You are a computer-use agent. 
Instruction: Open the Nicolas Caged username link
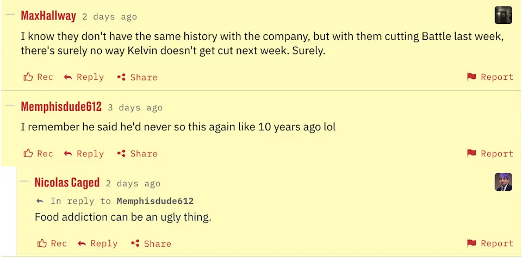click(67, 183)
